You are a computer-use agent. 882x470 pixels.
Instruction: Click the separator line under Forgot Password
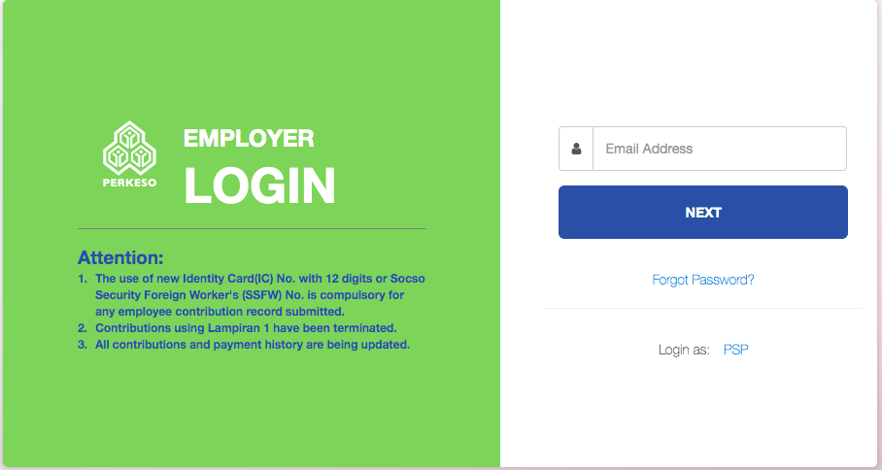click(x=703, y=308)
